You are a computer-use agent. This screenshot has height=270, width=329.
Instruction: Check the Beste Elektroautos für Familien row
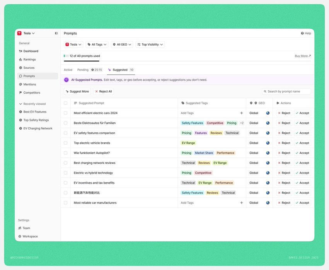[65, 123]
